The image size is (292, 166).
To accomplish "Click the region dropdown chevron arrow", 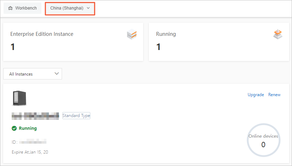I will 88,8.
